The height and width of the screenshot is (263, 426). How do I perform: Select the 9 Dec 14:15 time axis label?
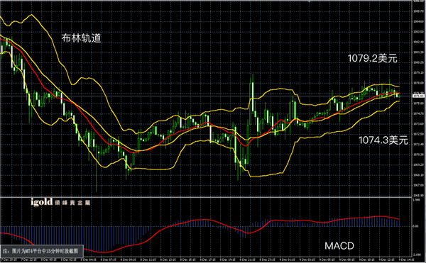tap(406, 259)
